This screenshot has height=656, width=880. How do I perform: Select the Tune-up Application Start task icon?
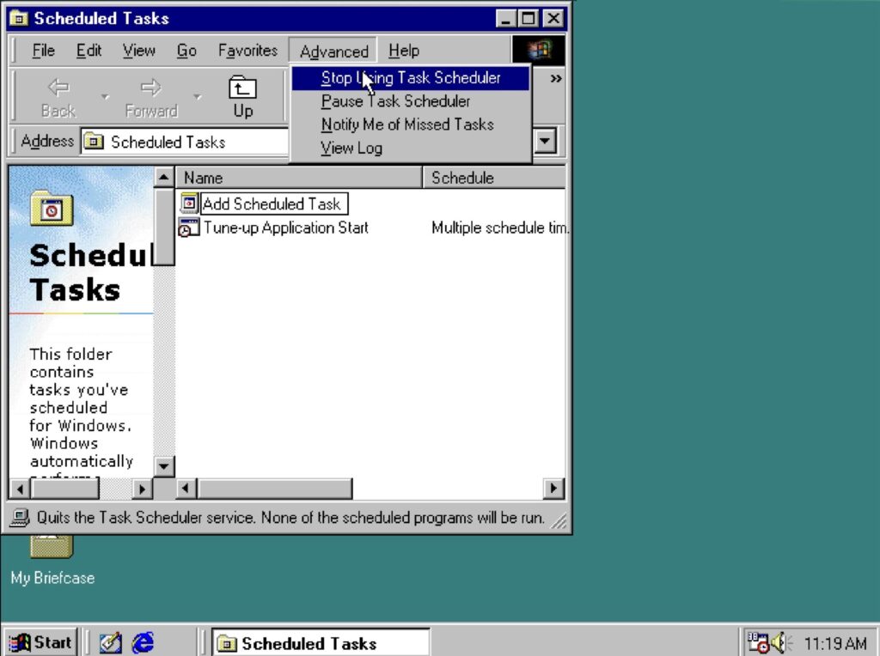[x=189, y=228]
